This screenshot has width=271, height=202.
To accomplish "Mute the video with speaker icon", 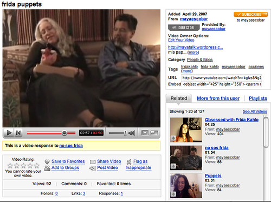I will [132, 133].
